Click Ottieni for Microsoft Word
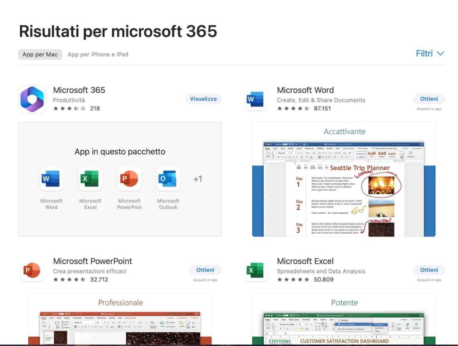458x346 pixels. 429,99
